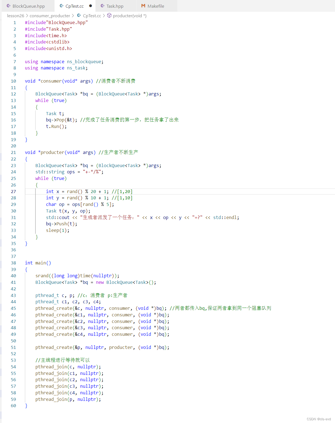
Task: Expand the chevron after CpTest.cc breadcrumb
Action: click(x=104, y=16)
